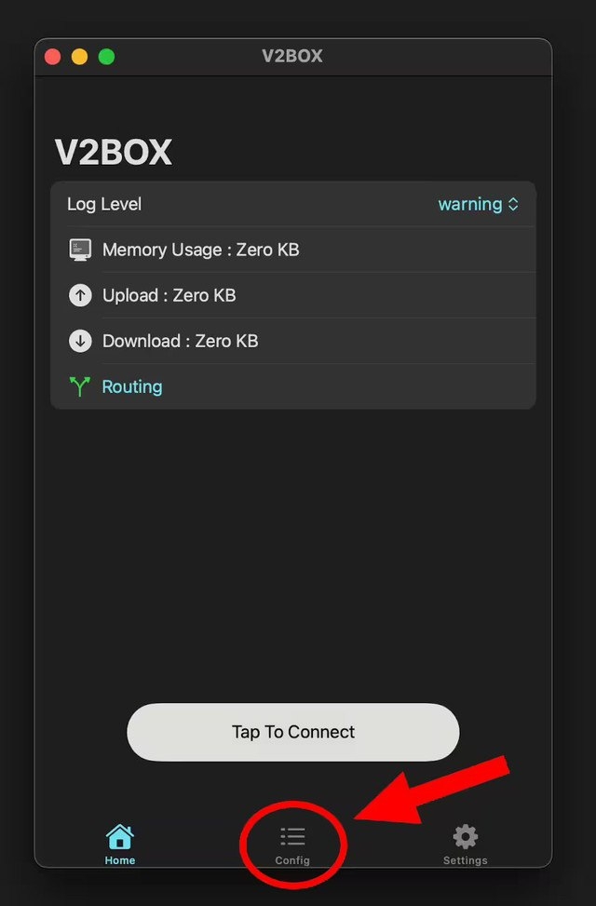Open the Settings gear icon

465,836
